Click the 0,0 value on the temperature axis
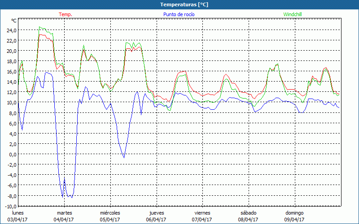Viewport: 359px width, 224px height. point(13,154)
